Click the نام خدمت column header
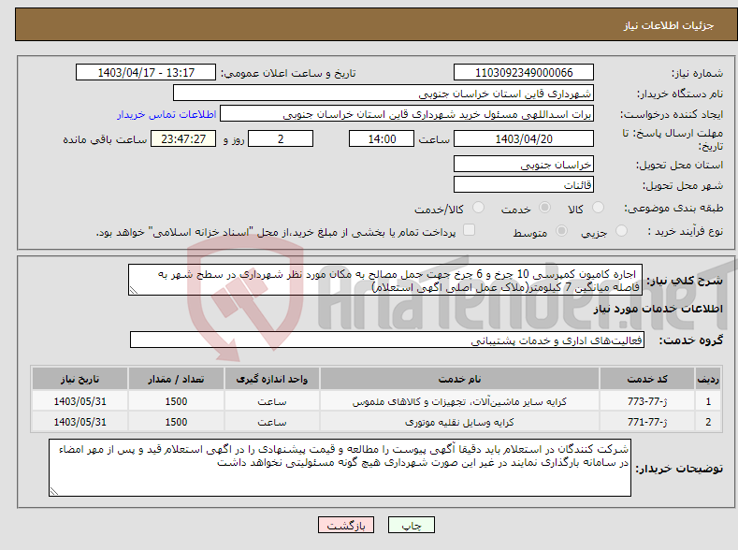 (x=459, y=379)
